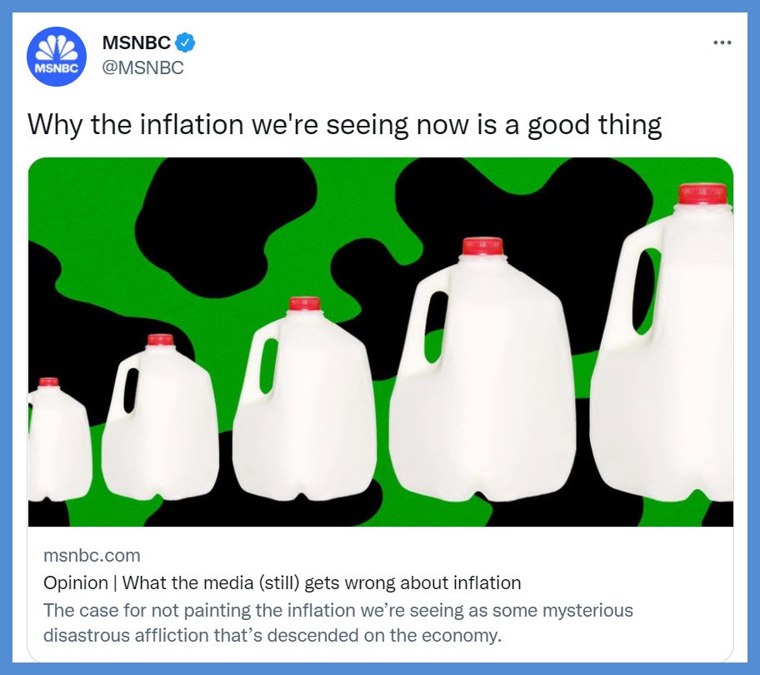Viewport: 760px width, 675px height.
Task: Click the red cap of the largest jug
Action: coord(702,194)
